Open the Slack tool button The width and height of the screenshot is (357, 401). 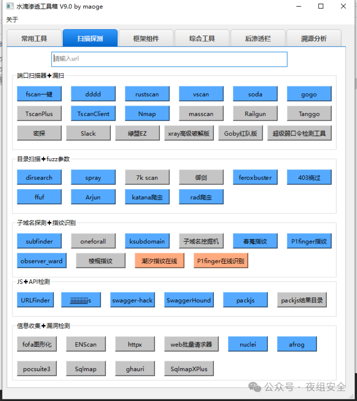pos(88,133)
